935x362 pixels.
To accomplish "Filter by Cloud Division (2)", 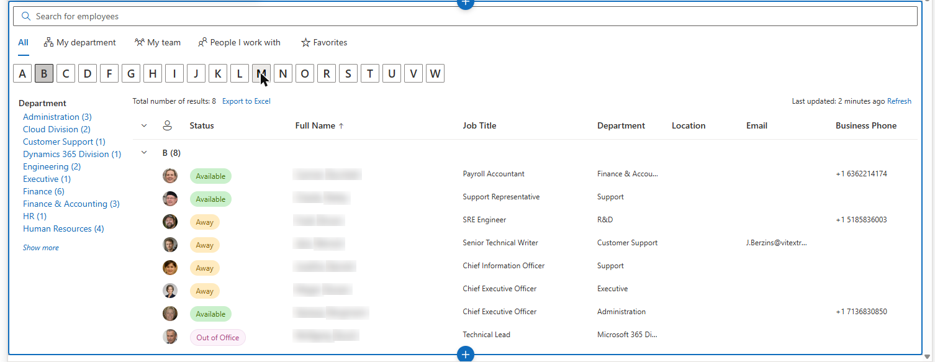I will pyautogui.click(x=56, y=129).
